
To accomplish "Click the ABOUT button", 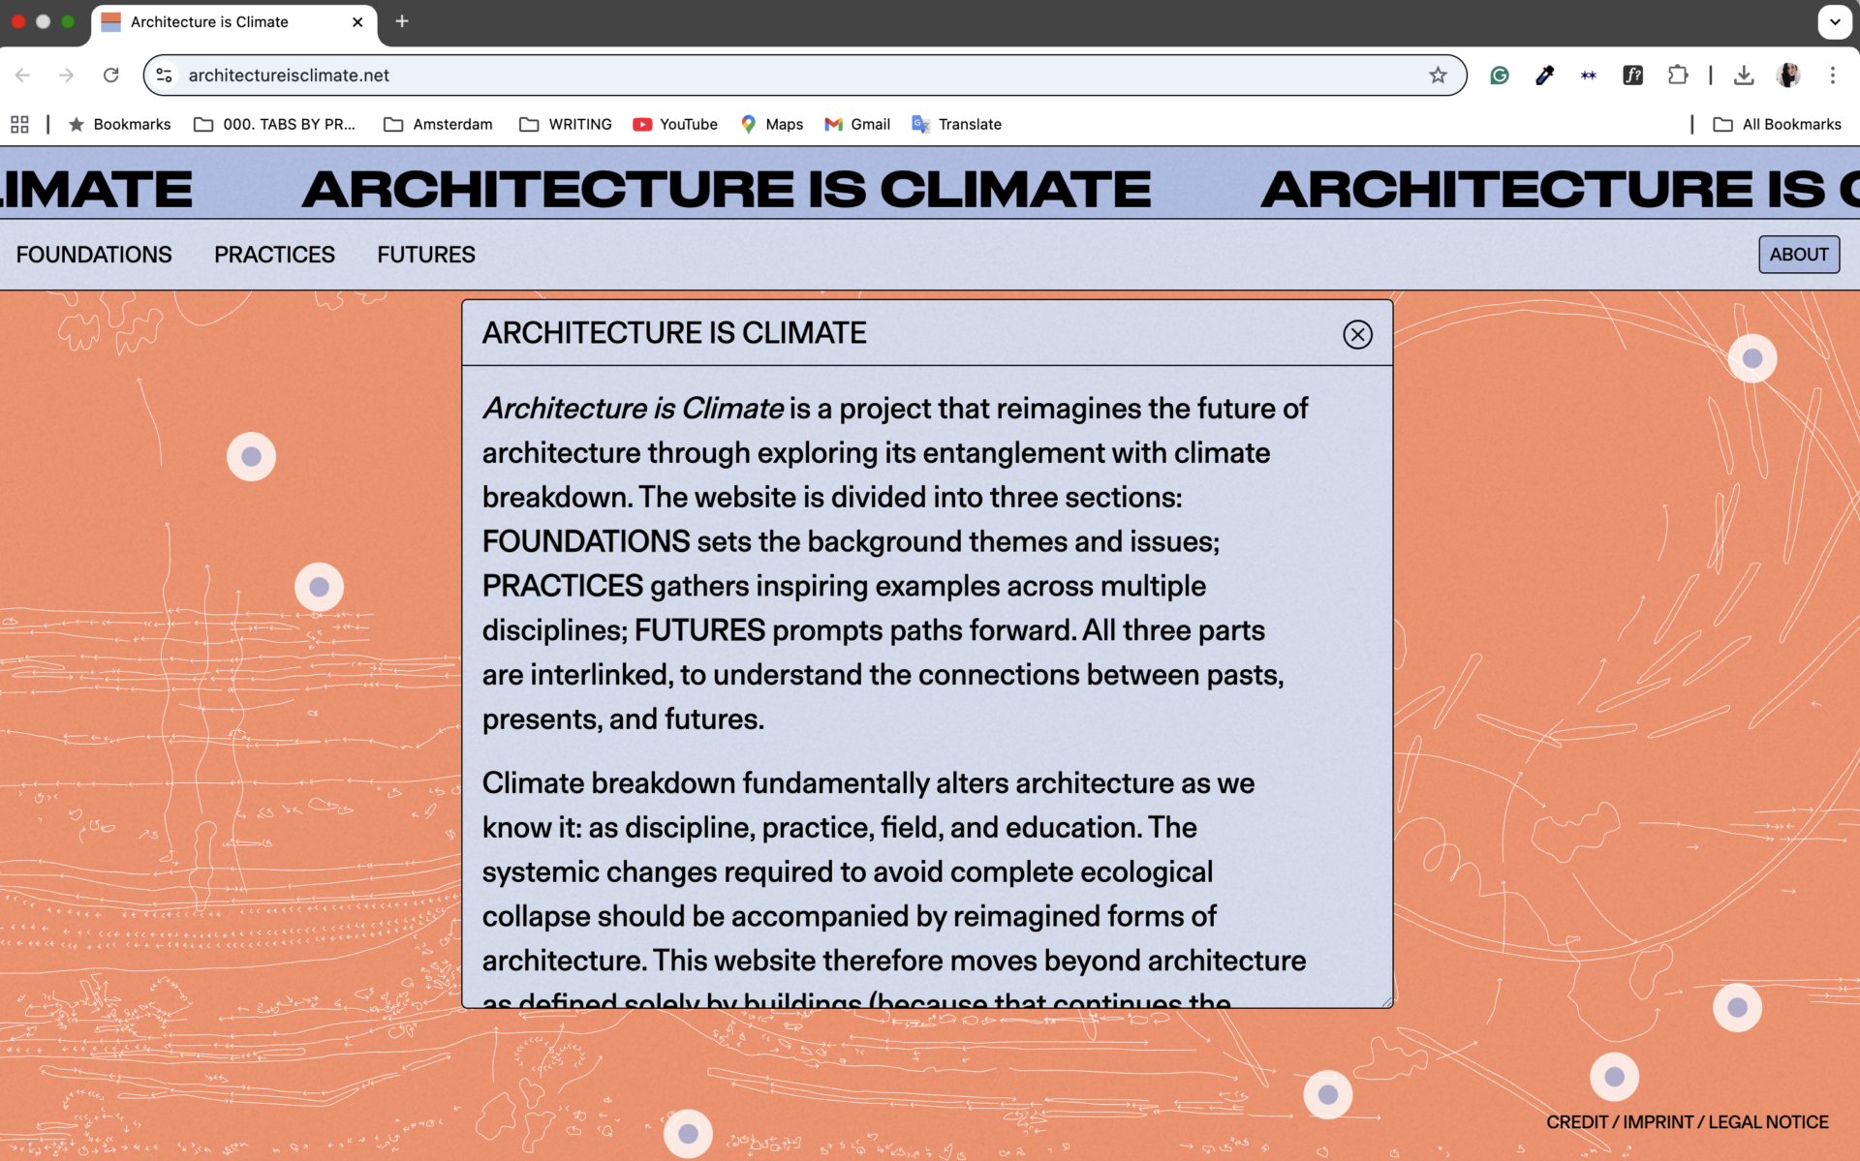I will click(1799, 255).
